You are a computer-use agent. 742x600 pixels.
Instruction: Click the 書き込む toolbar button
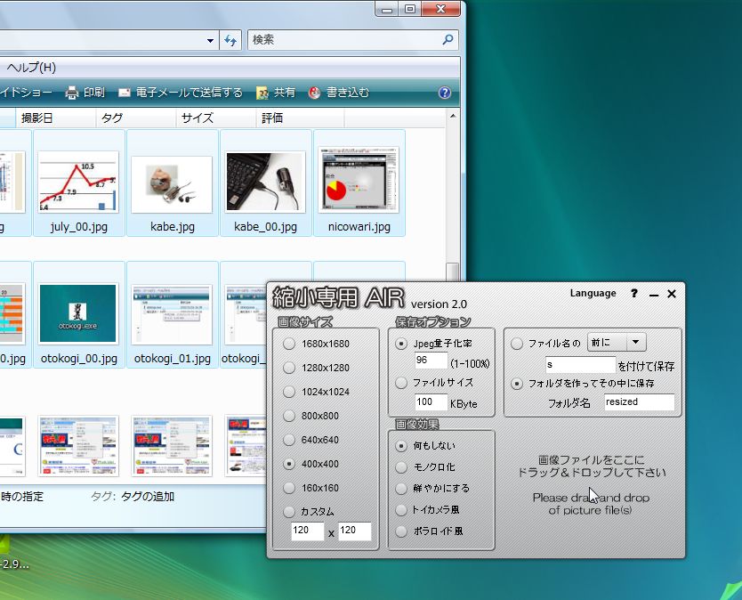[x=339, y=93]
